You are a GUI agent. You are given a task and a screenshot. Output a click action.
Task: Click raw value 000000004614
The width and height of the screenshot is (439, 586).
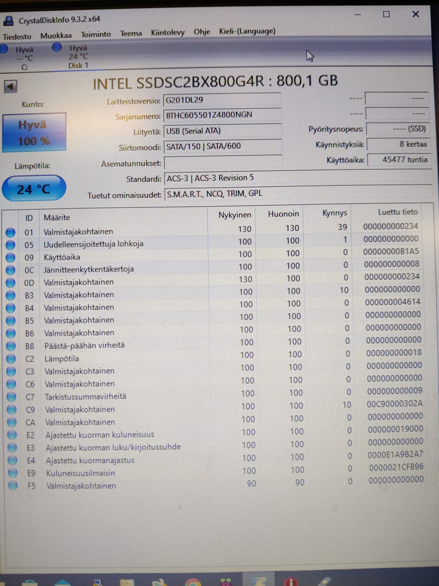(392, 302)
